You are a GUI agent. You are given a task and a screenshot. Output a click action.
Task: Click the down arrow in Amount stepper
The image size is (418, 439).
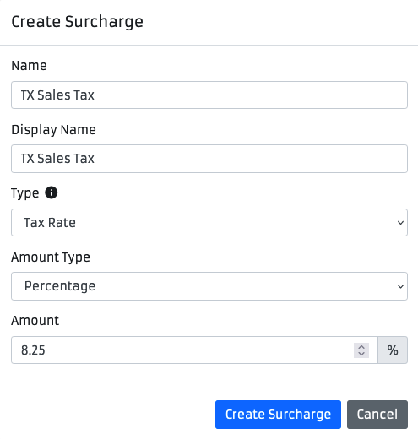pos(361,354)
